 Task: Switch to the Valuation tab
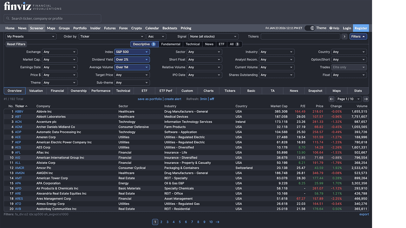[x=36, y=91]
